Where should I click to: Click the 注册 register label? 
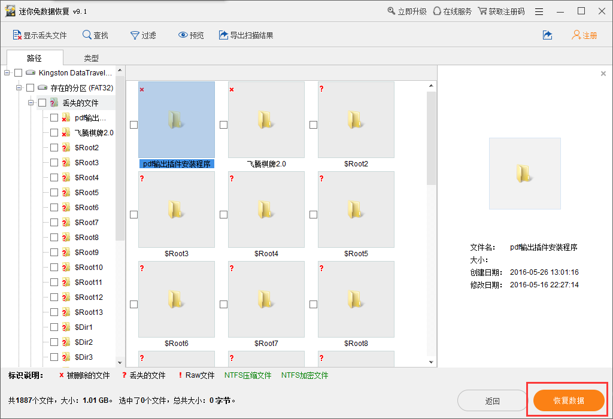click(x=590, y=35)
